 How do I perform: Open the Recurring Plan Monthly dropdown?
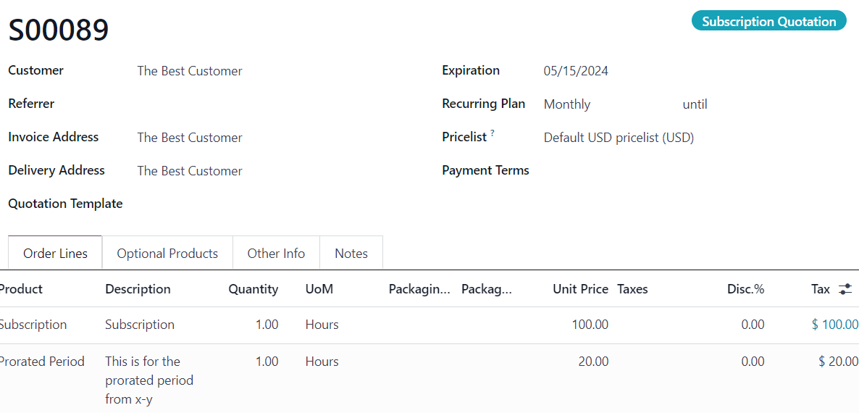pos(608,104)
